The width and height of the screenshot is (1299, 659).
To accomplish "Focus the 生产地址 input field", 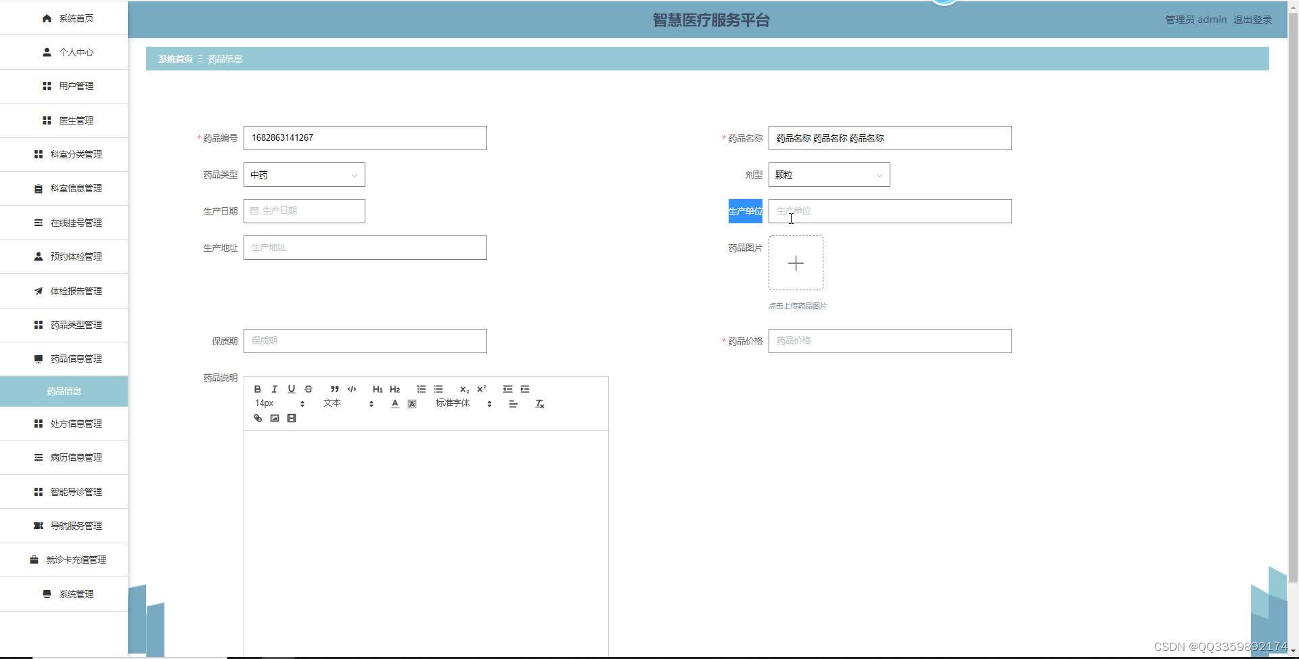I will pyautogui.click(x=365, y=248).
